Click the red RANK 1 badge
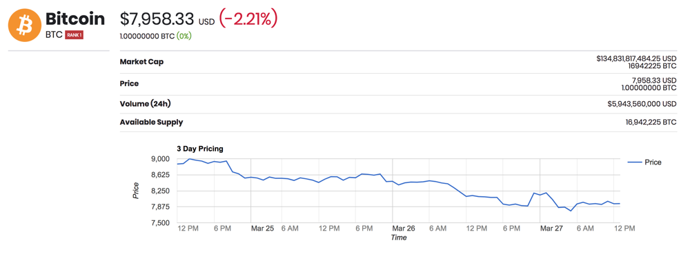Screen dimensions: 690x254 coord(74,35)
